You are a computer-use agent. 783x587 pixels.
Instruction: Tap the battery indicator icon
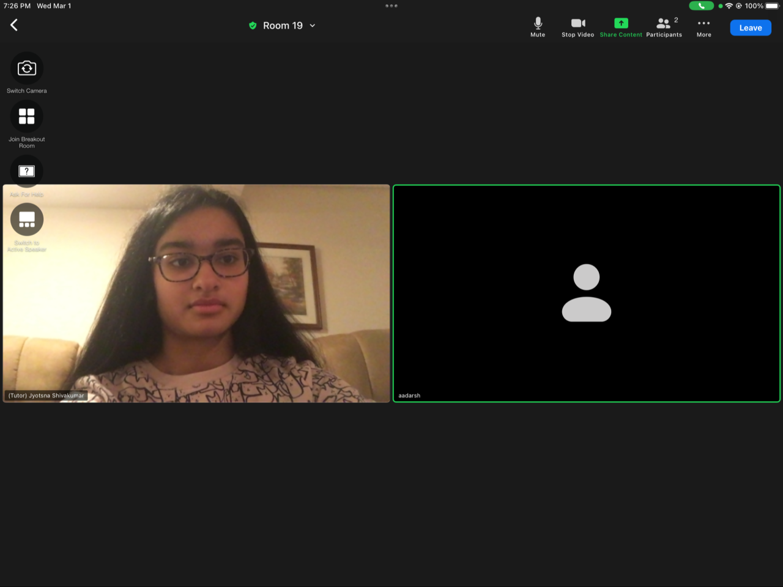pos(773,6)
